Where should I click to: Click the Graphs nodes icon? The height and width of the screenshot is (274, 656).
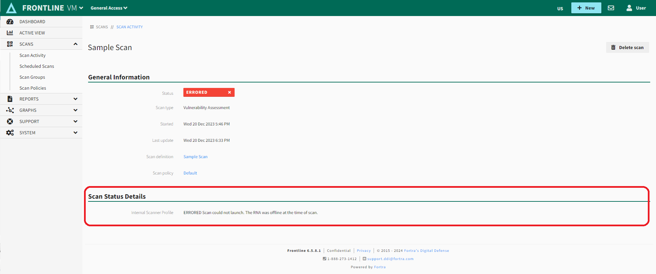point(10,110)
